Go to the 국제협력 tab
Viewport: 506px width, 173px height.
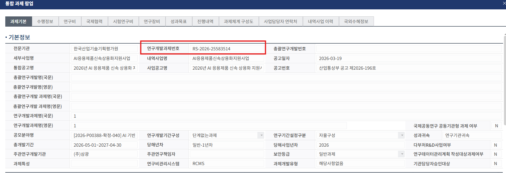tap(95, 21)
